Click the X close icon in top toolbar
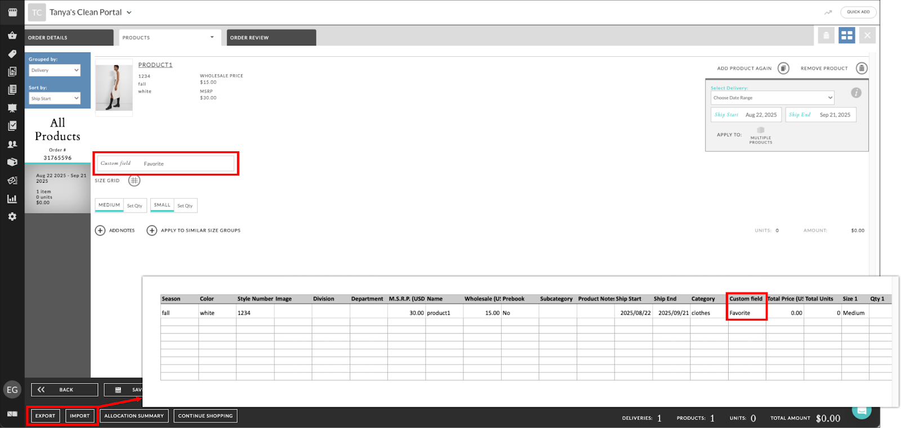901x428 pixels. [868, 35]
